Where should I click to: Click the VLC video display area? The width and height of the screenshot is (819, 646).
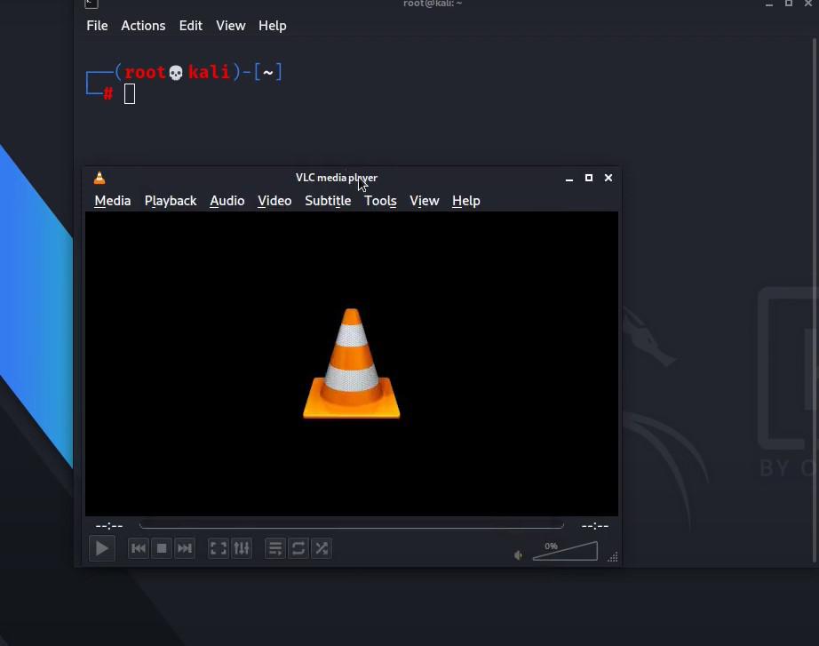(x=352, y=363)
